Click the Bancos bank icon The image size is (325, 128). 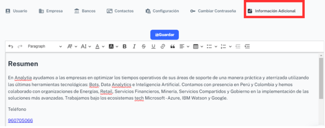[77, 11]
